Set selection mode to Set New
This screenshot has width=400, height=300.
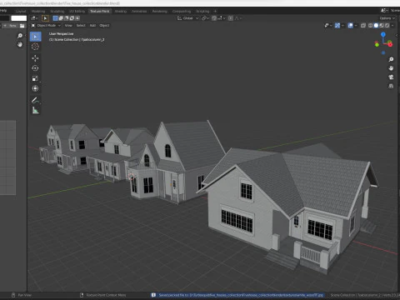55,18
